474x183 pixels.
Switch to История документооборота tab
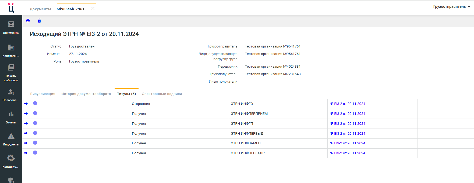pos(86,94)
